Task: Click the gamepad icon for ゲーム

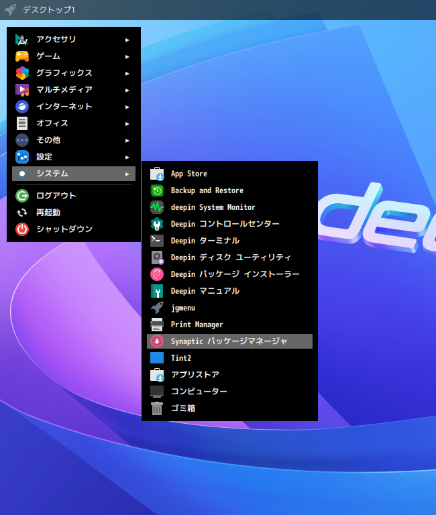Action: coord(22,56)
